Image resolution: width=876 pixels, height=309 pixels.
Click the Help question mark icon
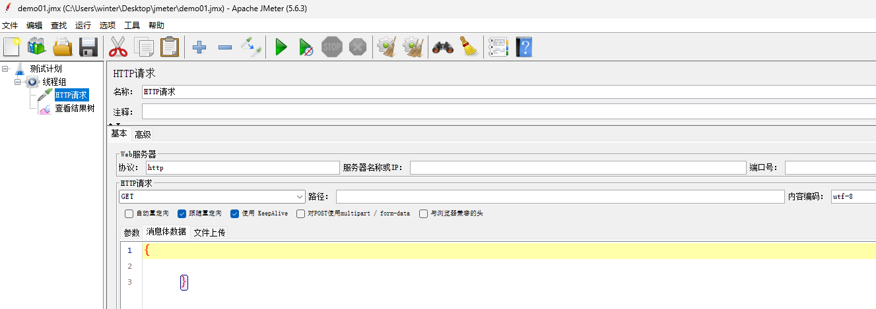point(523,47)
